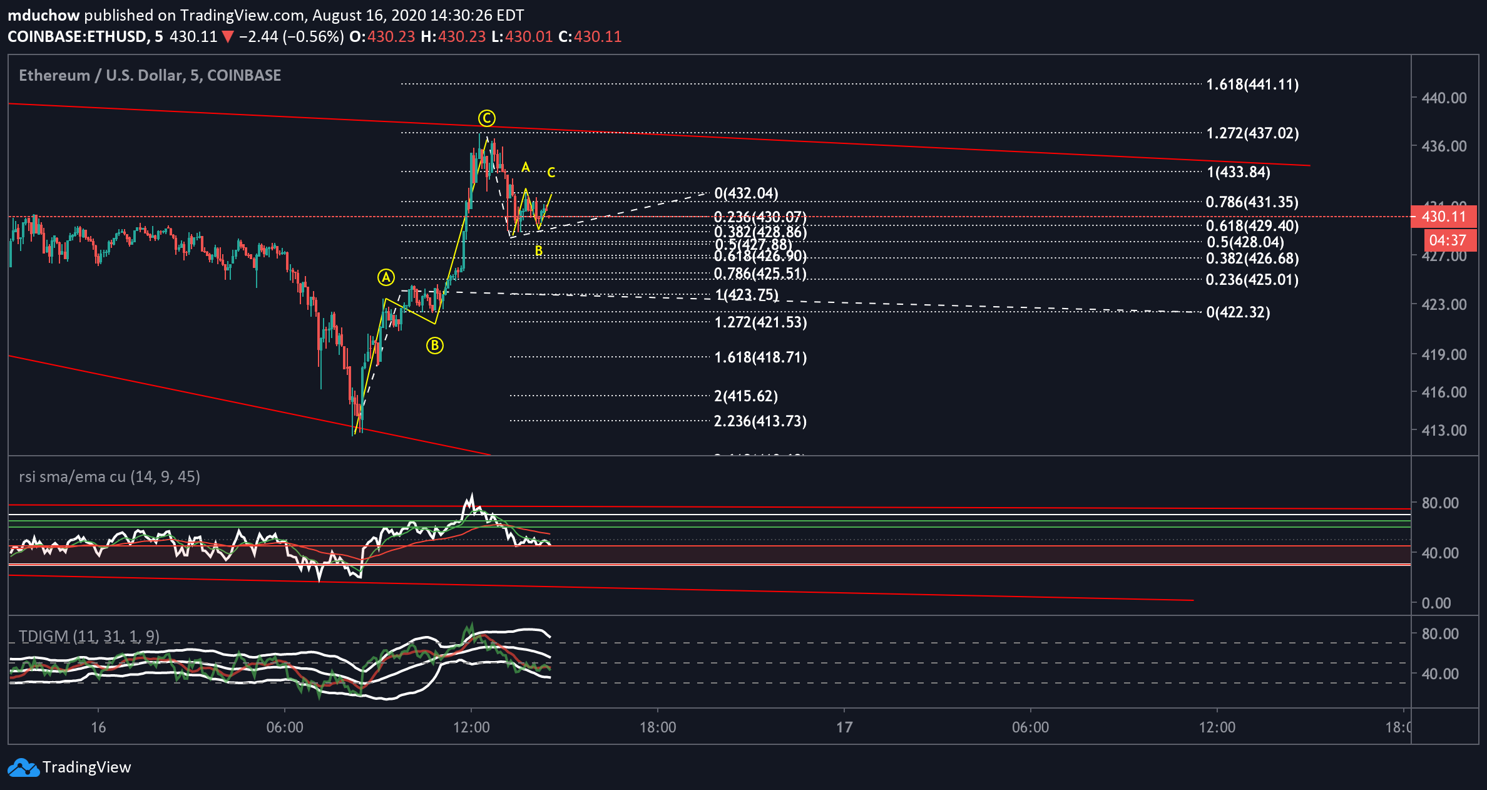Click the TradingView text link at bottom
1487x790 pixels.
click(86, 767)
